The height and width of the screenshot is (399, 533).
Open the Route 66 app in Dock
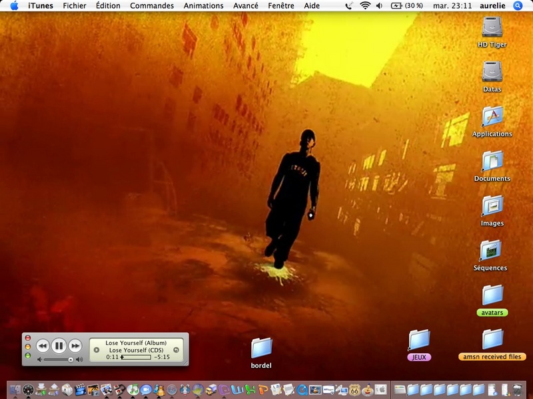pyautogui.click(x=354, y=390)
